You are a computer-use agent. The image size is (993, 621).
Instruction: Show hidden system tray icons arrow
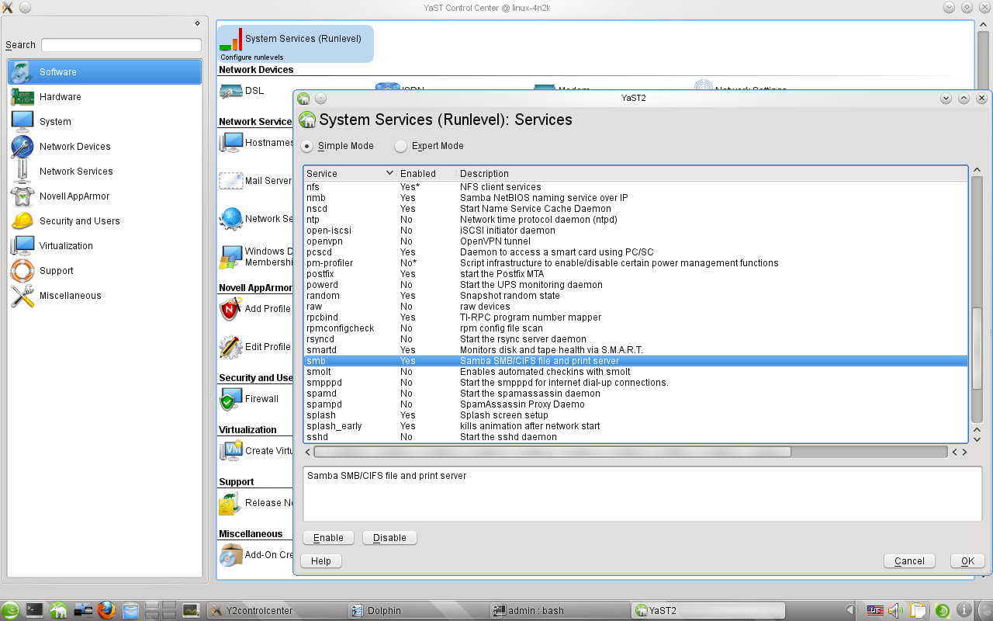(x=851, y=610)
